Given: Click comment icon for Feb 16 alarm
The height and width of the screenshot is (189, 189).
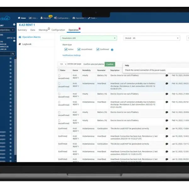Looking at the screenshot, I should (x=167, y=83).
